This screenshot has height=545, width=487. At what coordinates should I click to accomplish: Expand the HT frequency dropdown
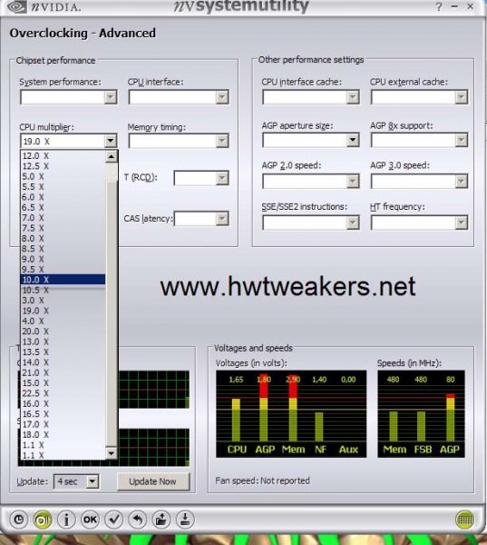[461, 223]
